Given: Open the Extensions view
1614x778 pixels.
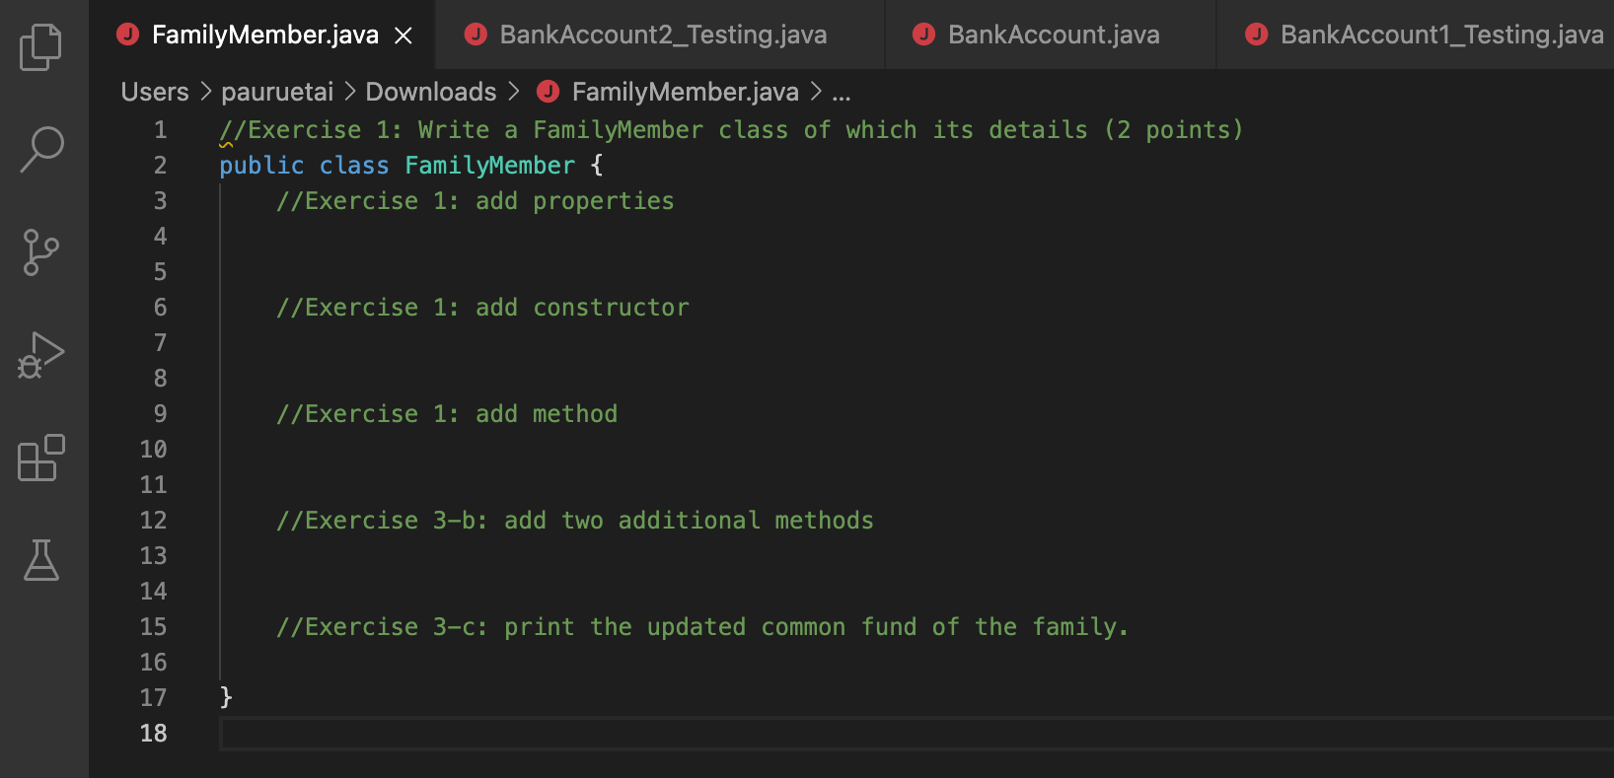Looking at the screenshot, I should (x=40, y=459).
